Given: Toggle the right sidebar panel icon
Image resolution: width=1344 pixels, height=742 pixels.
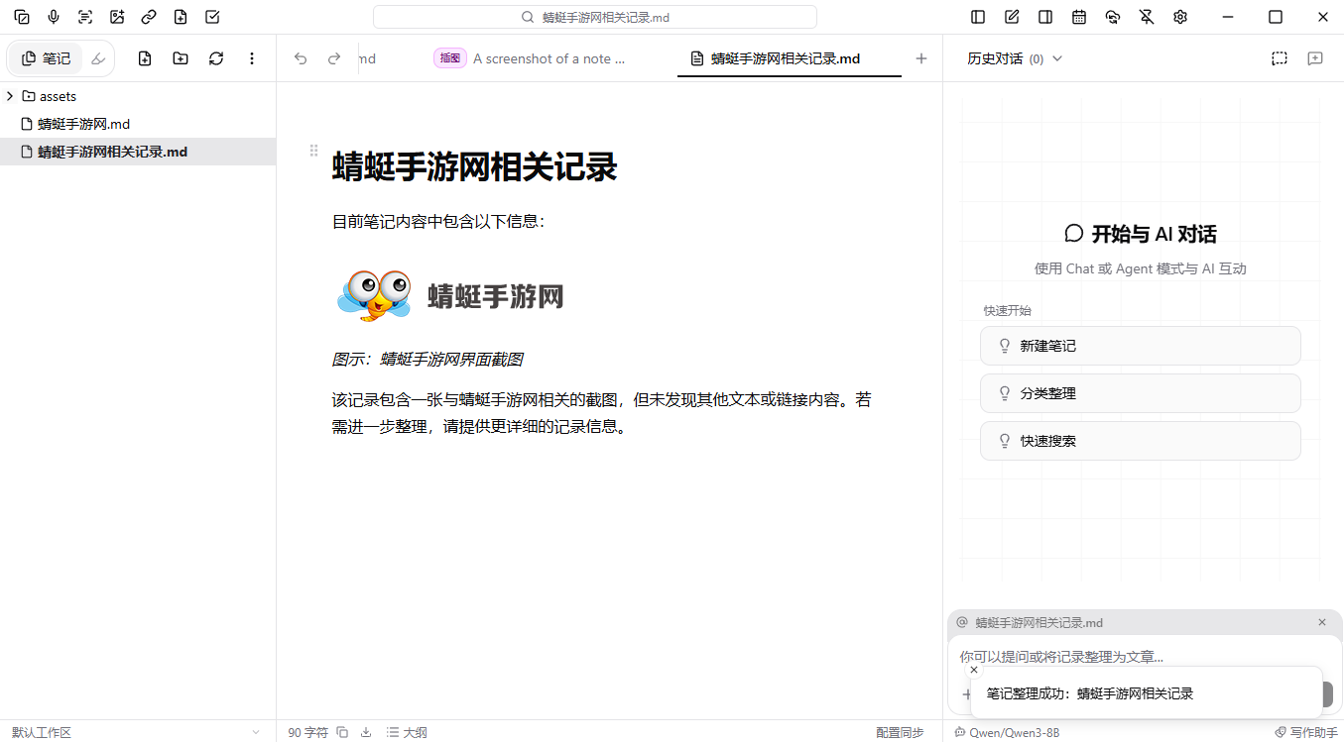Looking at the screenshot, I should click(1045, 17).
